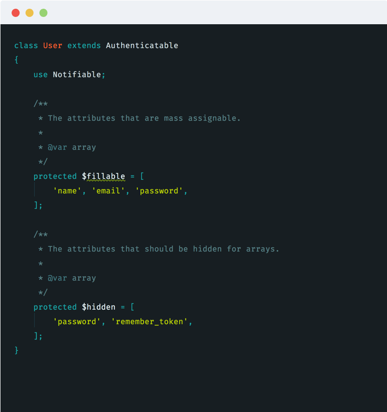Screen dimensions: 387x412
Task: Click the hidden for arrays comment line
Action: 159,249
